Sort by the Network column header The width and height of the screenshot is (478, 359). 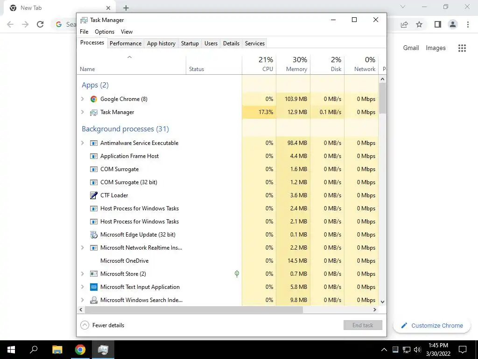tap(362, 65)
